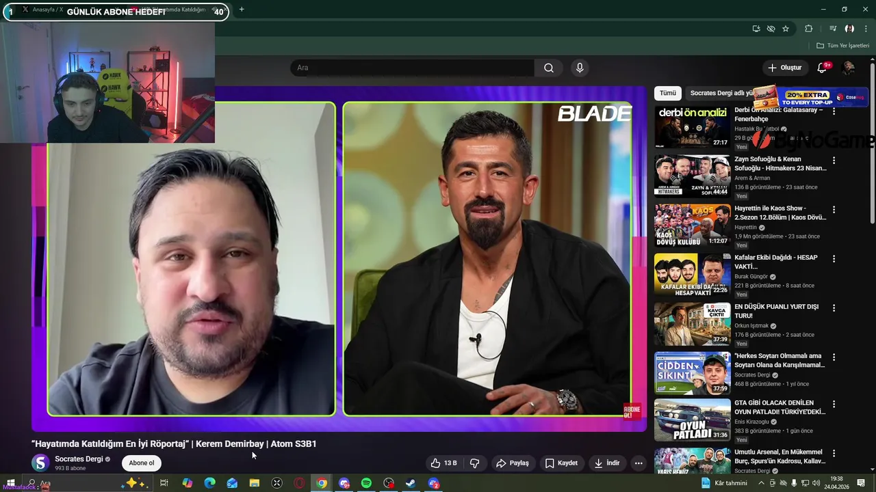Start voice search with microphone icon

[580, 68]
